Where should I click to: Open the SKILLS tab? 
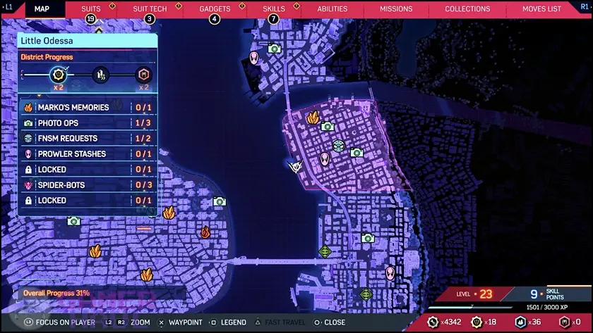pos(274,8)
